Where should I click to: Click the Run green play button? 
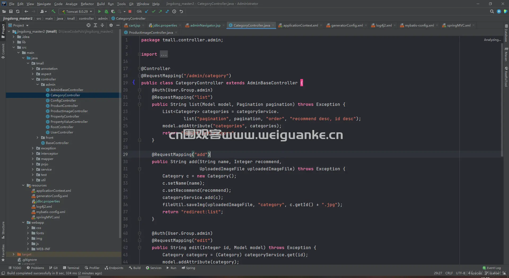coord(99,11)
